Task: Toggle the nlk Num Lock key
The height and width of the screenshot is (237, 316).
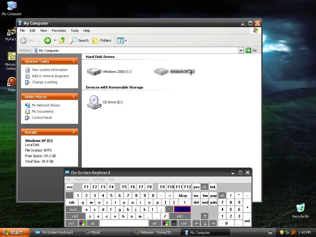Action: coord(222,195)
